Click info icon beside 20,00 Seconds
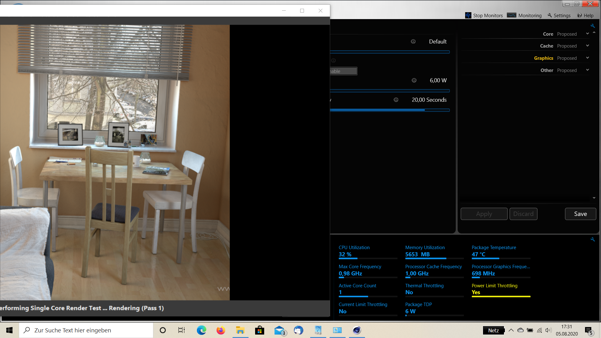 (396, 100)
